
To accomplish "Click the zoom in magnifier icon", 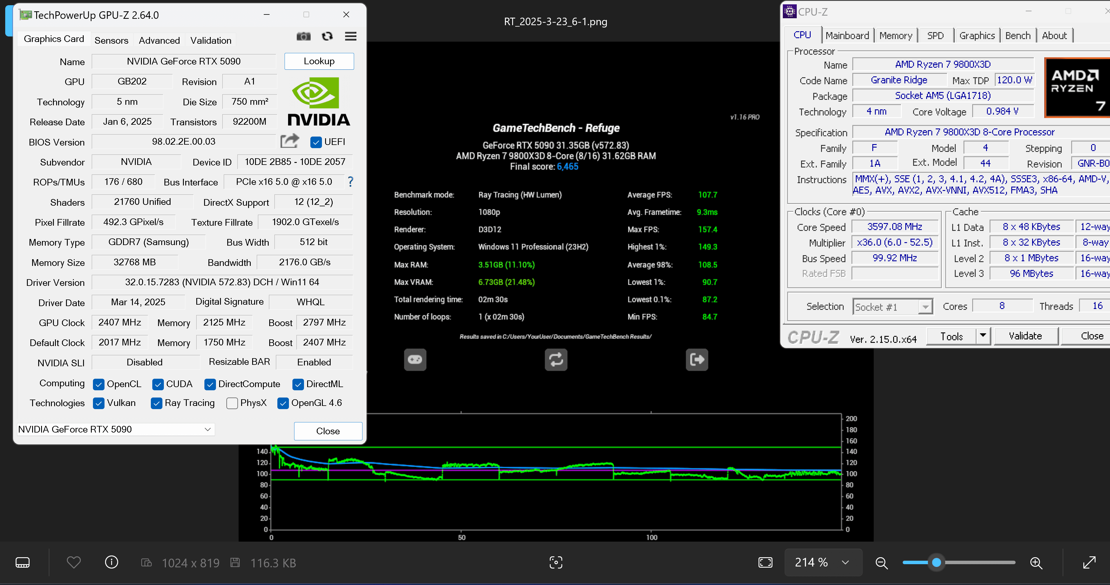I will click(1036, 563).
